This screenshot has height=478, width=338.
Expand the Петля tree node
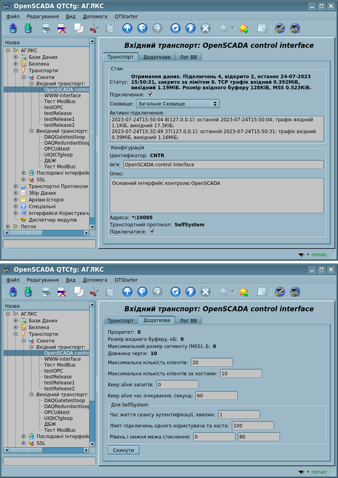point(8,226)
